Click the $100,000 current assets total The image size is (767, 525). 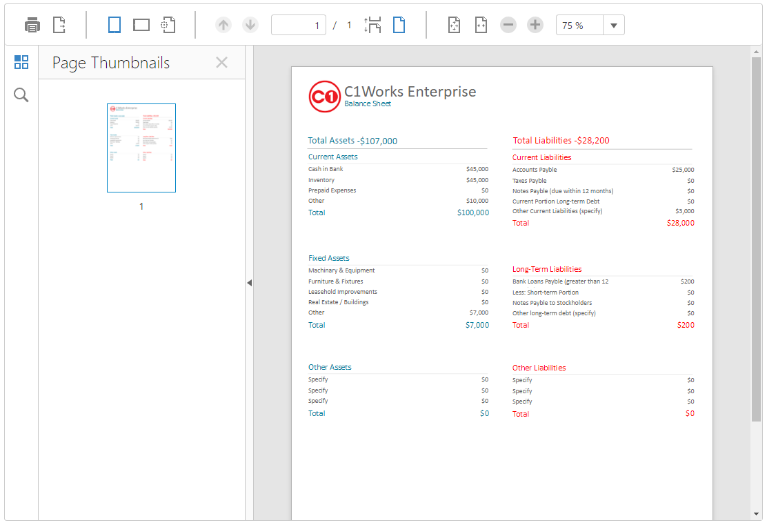pyautogui.click(x=473, y=212)
